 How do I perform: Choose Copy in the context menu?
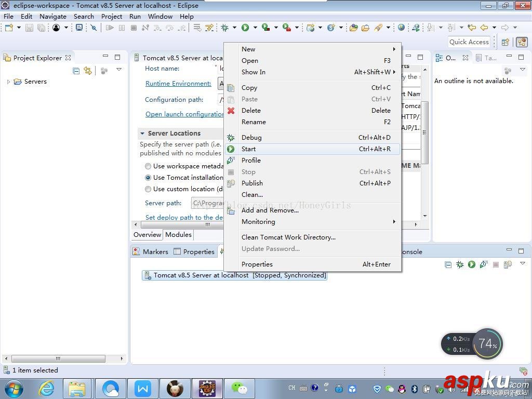[x=312, y=88]
